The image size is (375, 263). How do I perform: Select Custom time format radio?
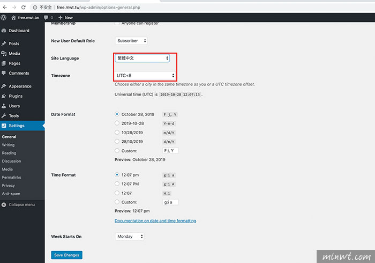(117, 202)
